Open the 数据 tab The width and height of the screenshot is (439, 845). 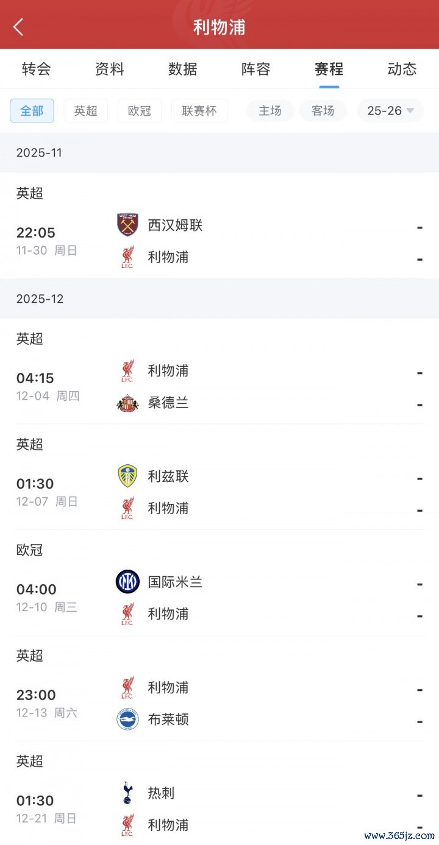pos(182,69)
